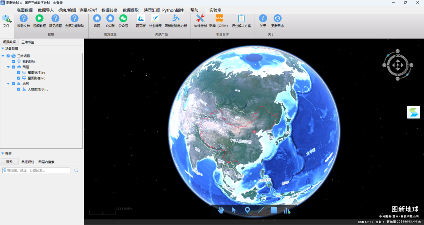Open the 帮助文档 help document icon

(x=23, y=19)
